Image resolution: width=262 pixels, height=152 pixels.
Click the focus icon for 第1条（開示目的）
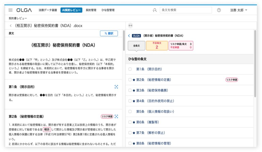coord(116,87)
